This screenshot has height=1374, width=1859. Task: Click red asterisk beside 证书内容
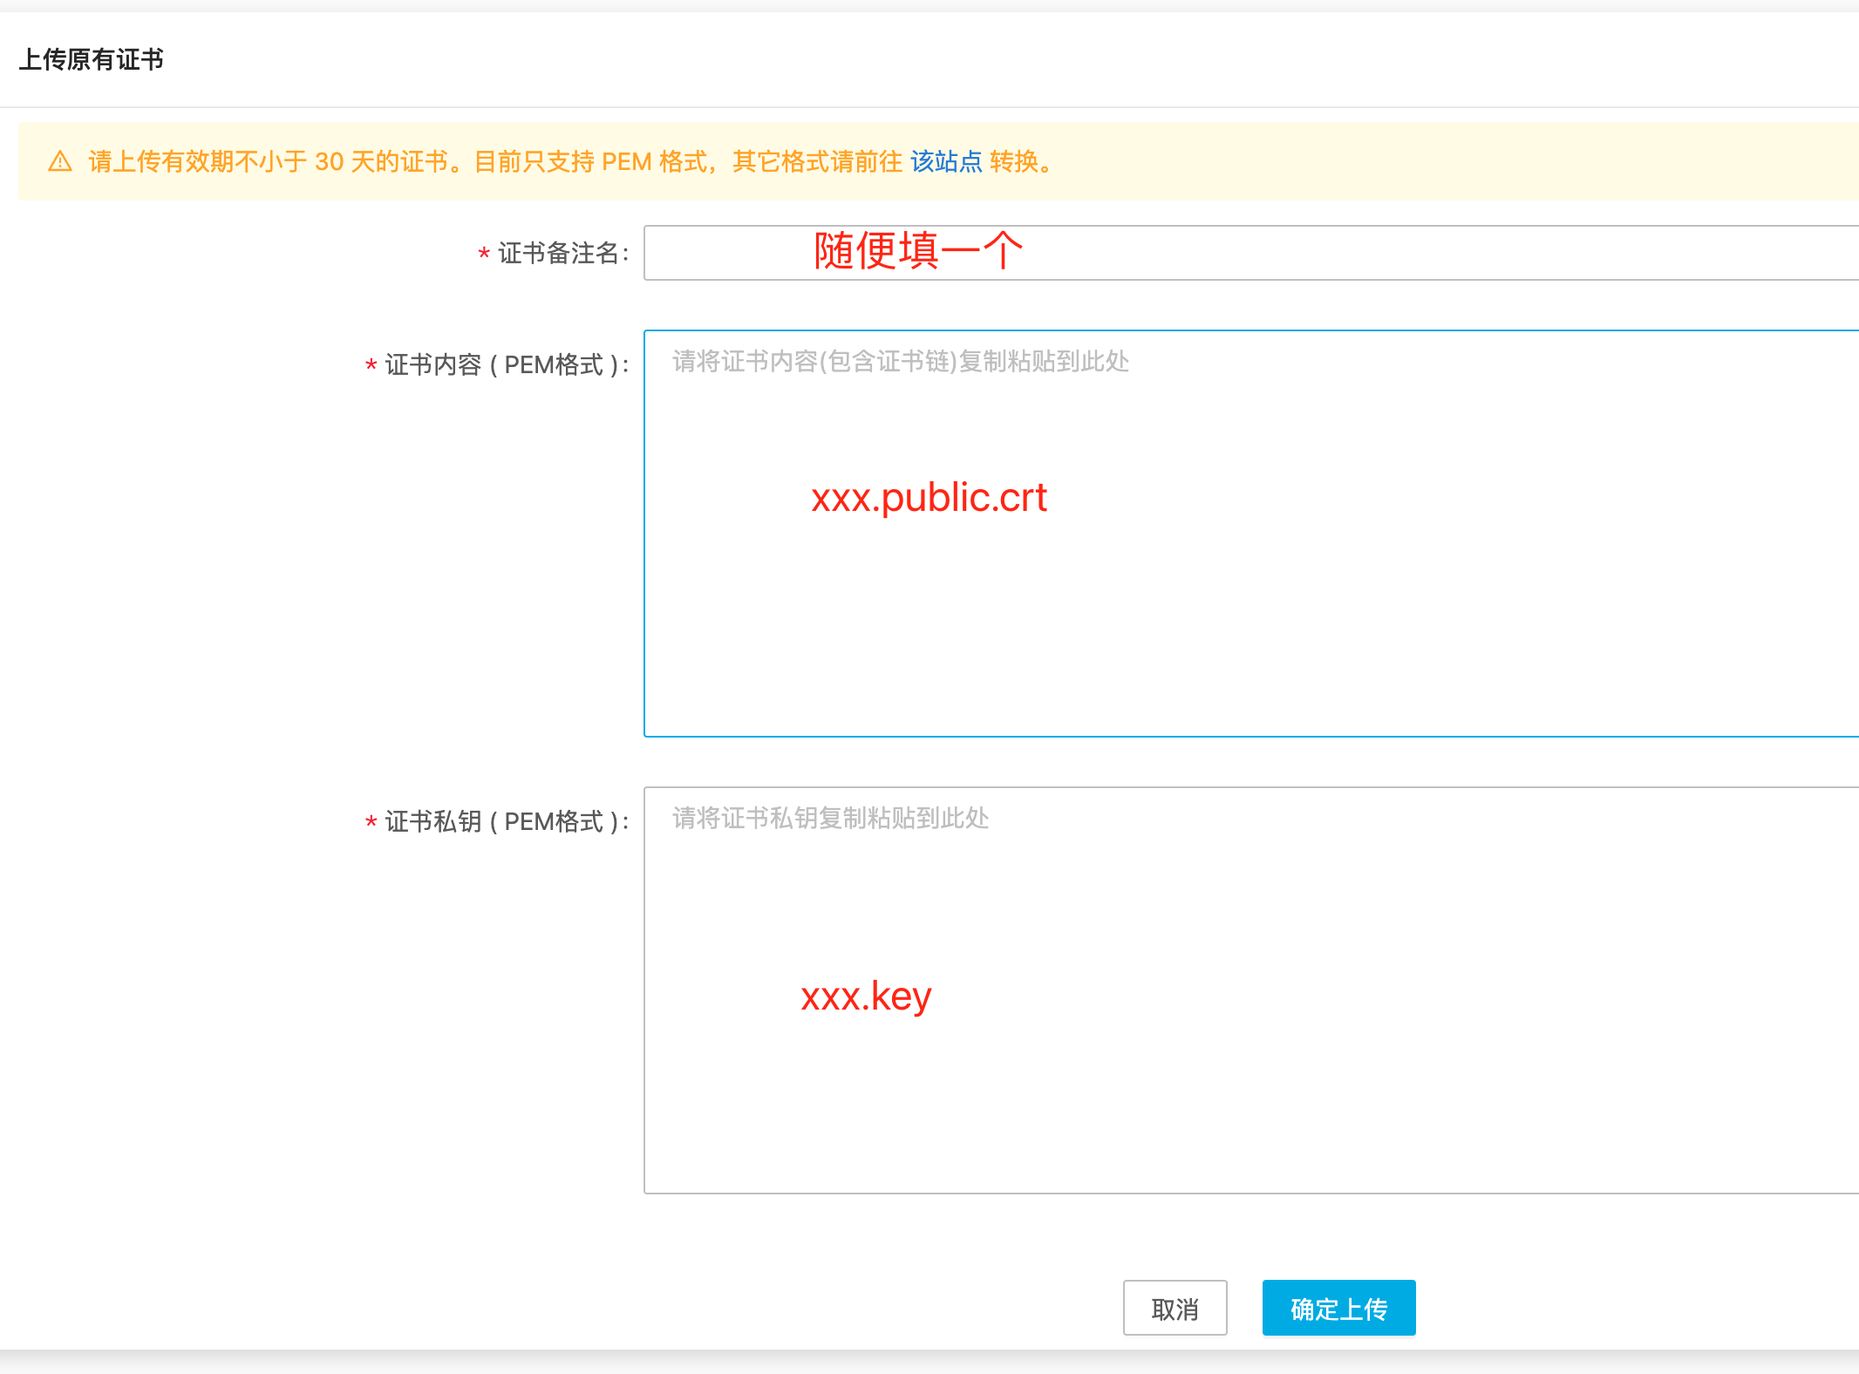(x=371, y=366)
